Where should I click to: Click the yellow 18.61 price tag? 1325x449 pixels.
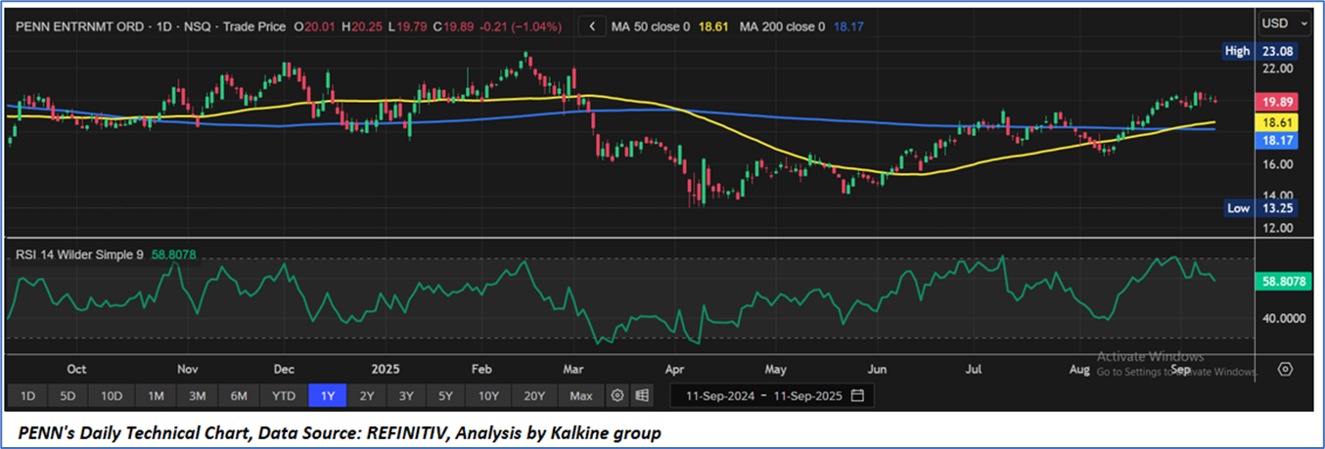(1273, 122)
